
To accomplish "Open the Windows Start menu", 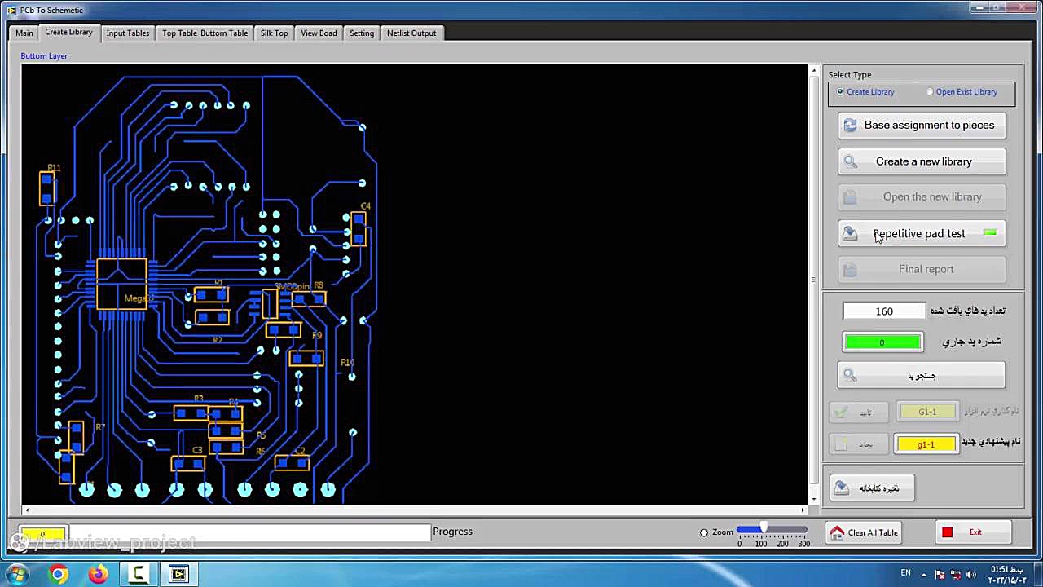I will 18,574.
